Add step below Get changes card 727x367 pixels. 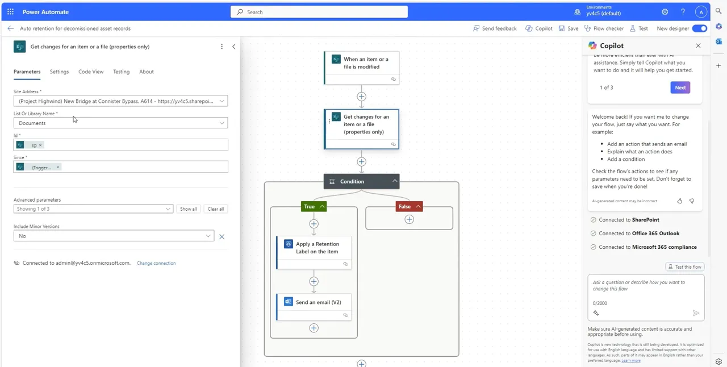pyautogui.click(x=362, y=162)
